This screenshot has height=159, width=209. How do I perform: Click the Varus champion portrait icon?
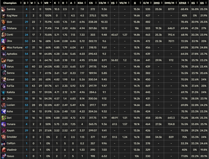click(3, 67)
